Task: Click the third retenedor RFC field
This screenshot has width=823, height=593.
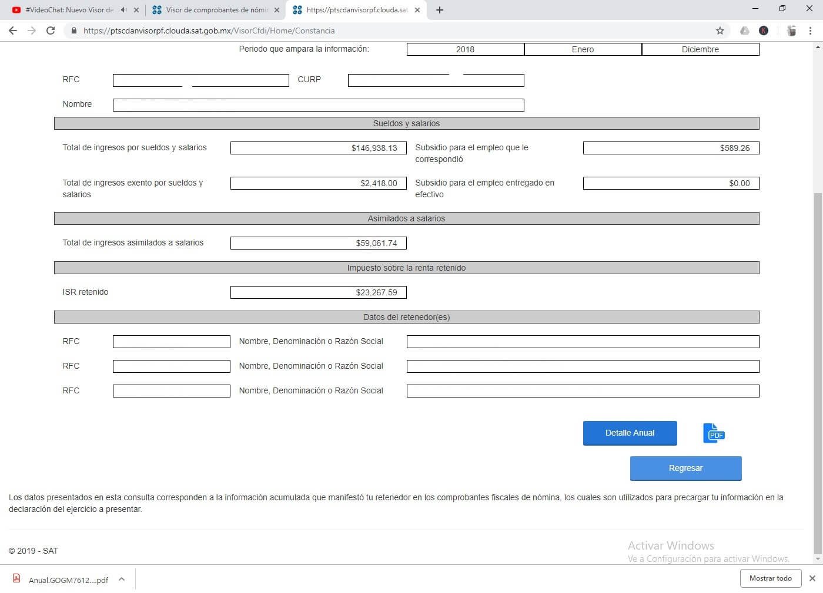Action: click(x=171, y=391)
